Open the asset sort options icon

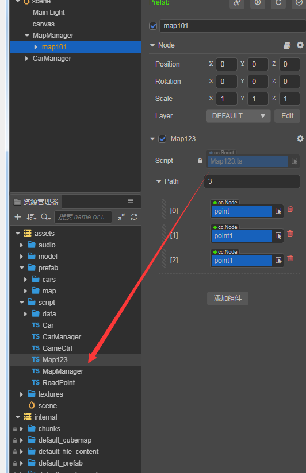pyautogui.click(x=31, y=217)
